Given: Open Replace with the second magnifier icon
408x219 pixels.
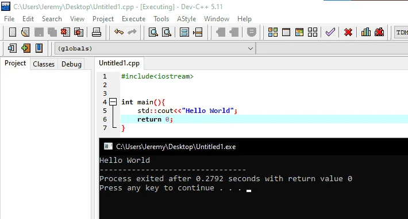Looking at the screenshot, I should [167, 32].
